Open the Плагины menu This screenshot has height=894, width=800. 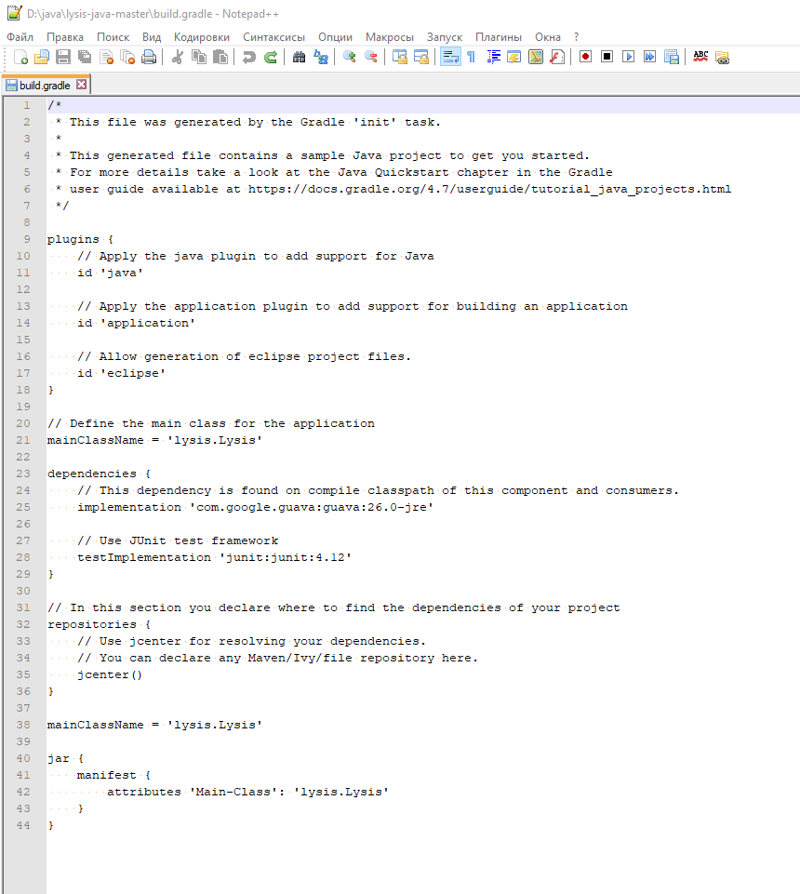click(x=498, y=37)
